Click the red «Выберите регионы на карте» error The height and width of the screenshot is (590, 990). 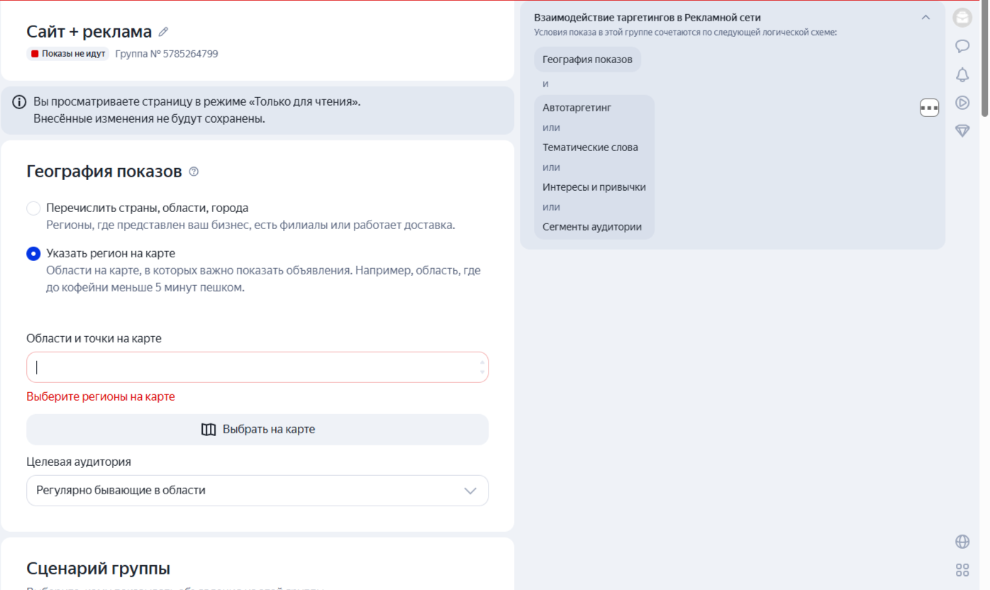pyautogui.click(x=101, y=397)
